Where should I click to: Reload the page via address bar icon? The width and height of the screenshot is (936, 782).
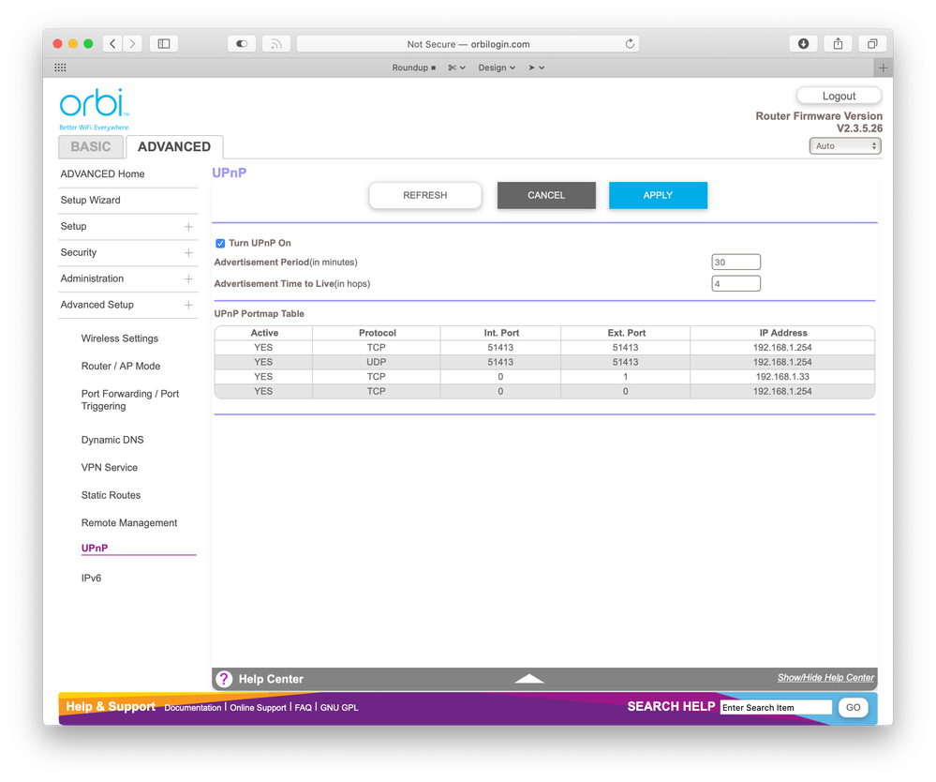631,43
